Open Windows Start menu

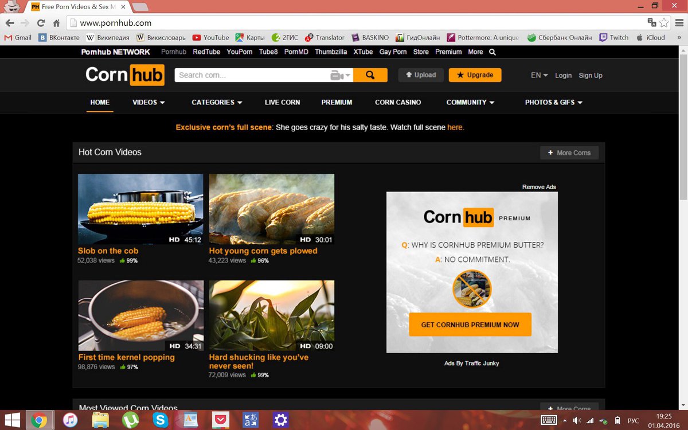[12, 420]
